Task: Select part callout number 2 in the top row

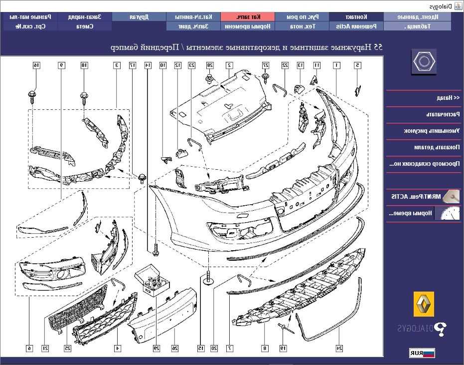Action: coord(229,65)
